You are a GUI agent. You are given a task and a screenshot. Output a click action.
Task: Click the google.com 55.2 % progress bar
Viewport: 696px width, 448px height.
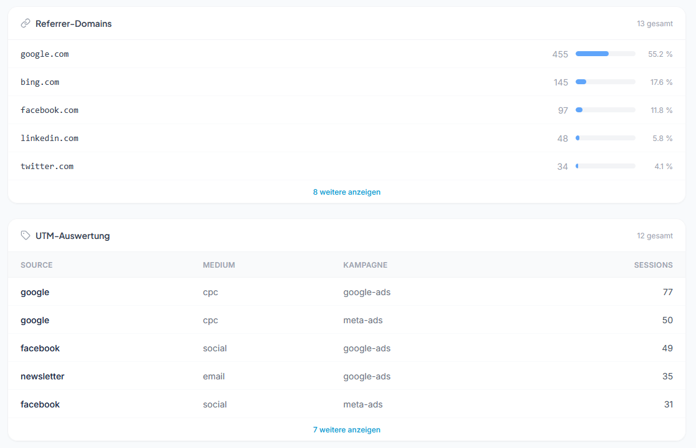click(x=605, y=54)
